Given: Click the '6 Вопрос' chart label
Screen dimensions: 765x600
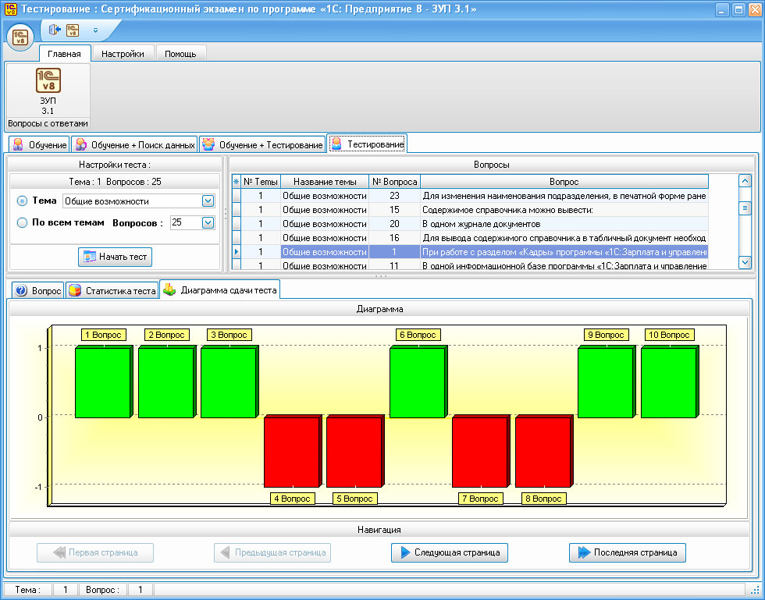Looking at the screenshot, I should coord(418,335).
